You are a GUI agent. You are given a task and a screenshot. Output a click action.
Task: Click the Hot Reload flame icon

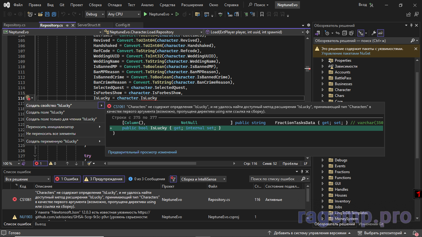point(184,14)
